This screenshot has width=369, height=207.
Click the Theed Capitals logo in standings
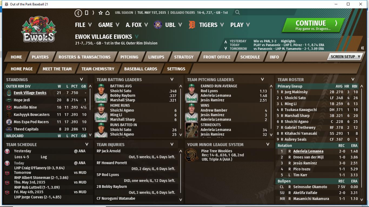(x=9, y=129)
